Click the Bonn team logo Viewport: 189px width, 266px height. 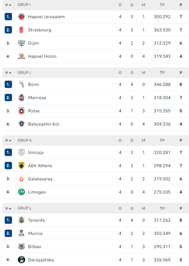[21, 84]
